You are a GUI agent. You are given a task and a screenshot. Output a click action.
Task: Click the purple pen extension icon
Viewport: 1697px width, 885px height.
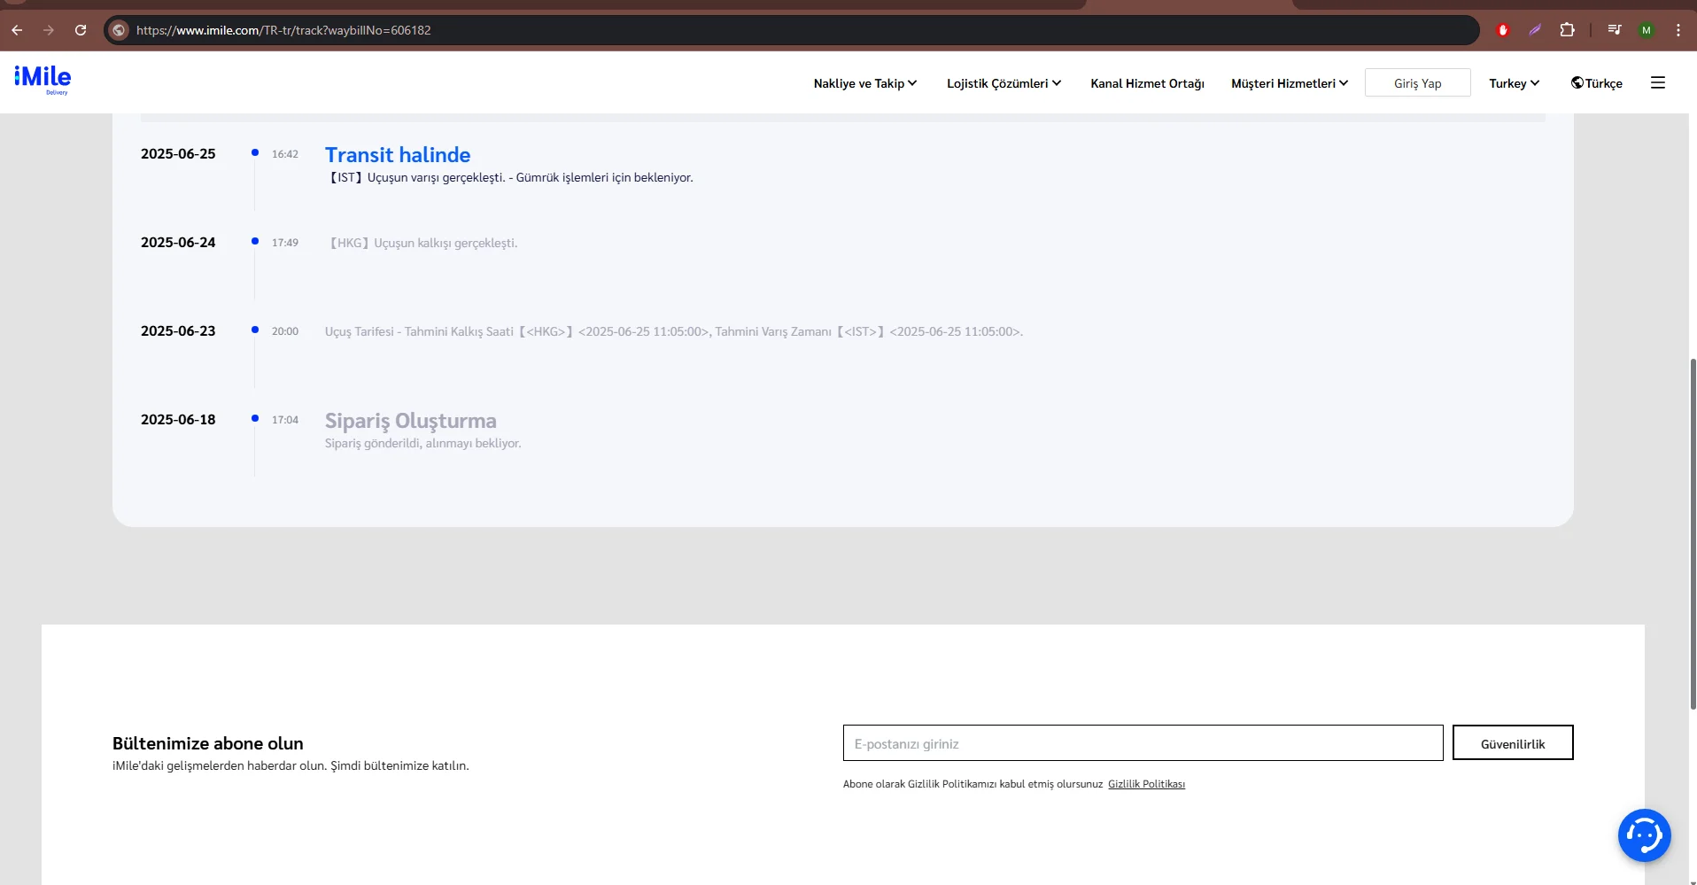1535,30
